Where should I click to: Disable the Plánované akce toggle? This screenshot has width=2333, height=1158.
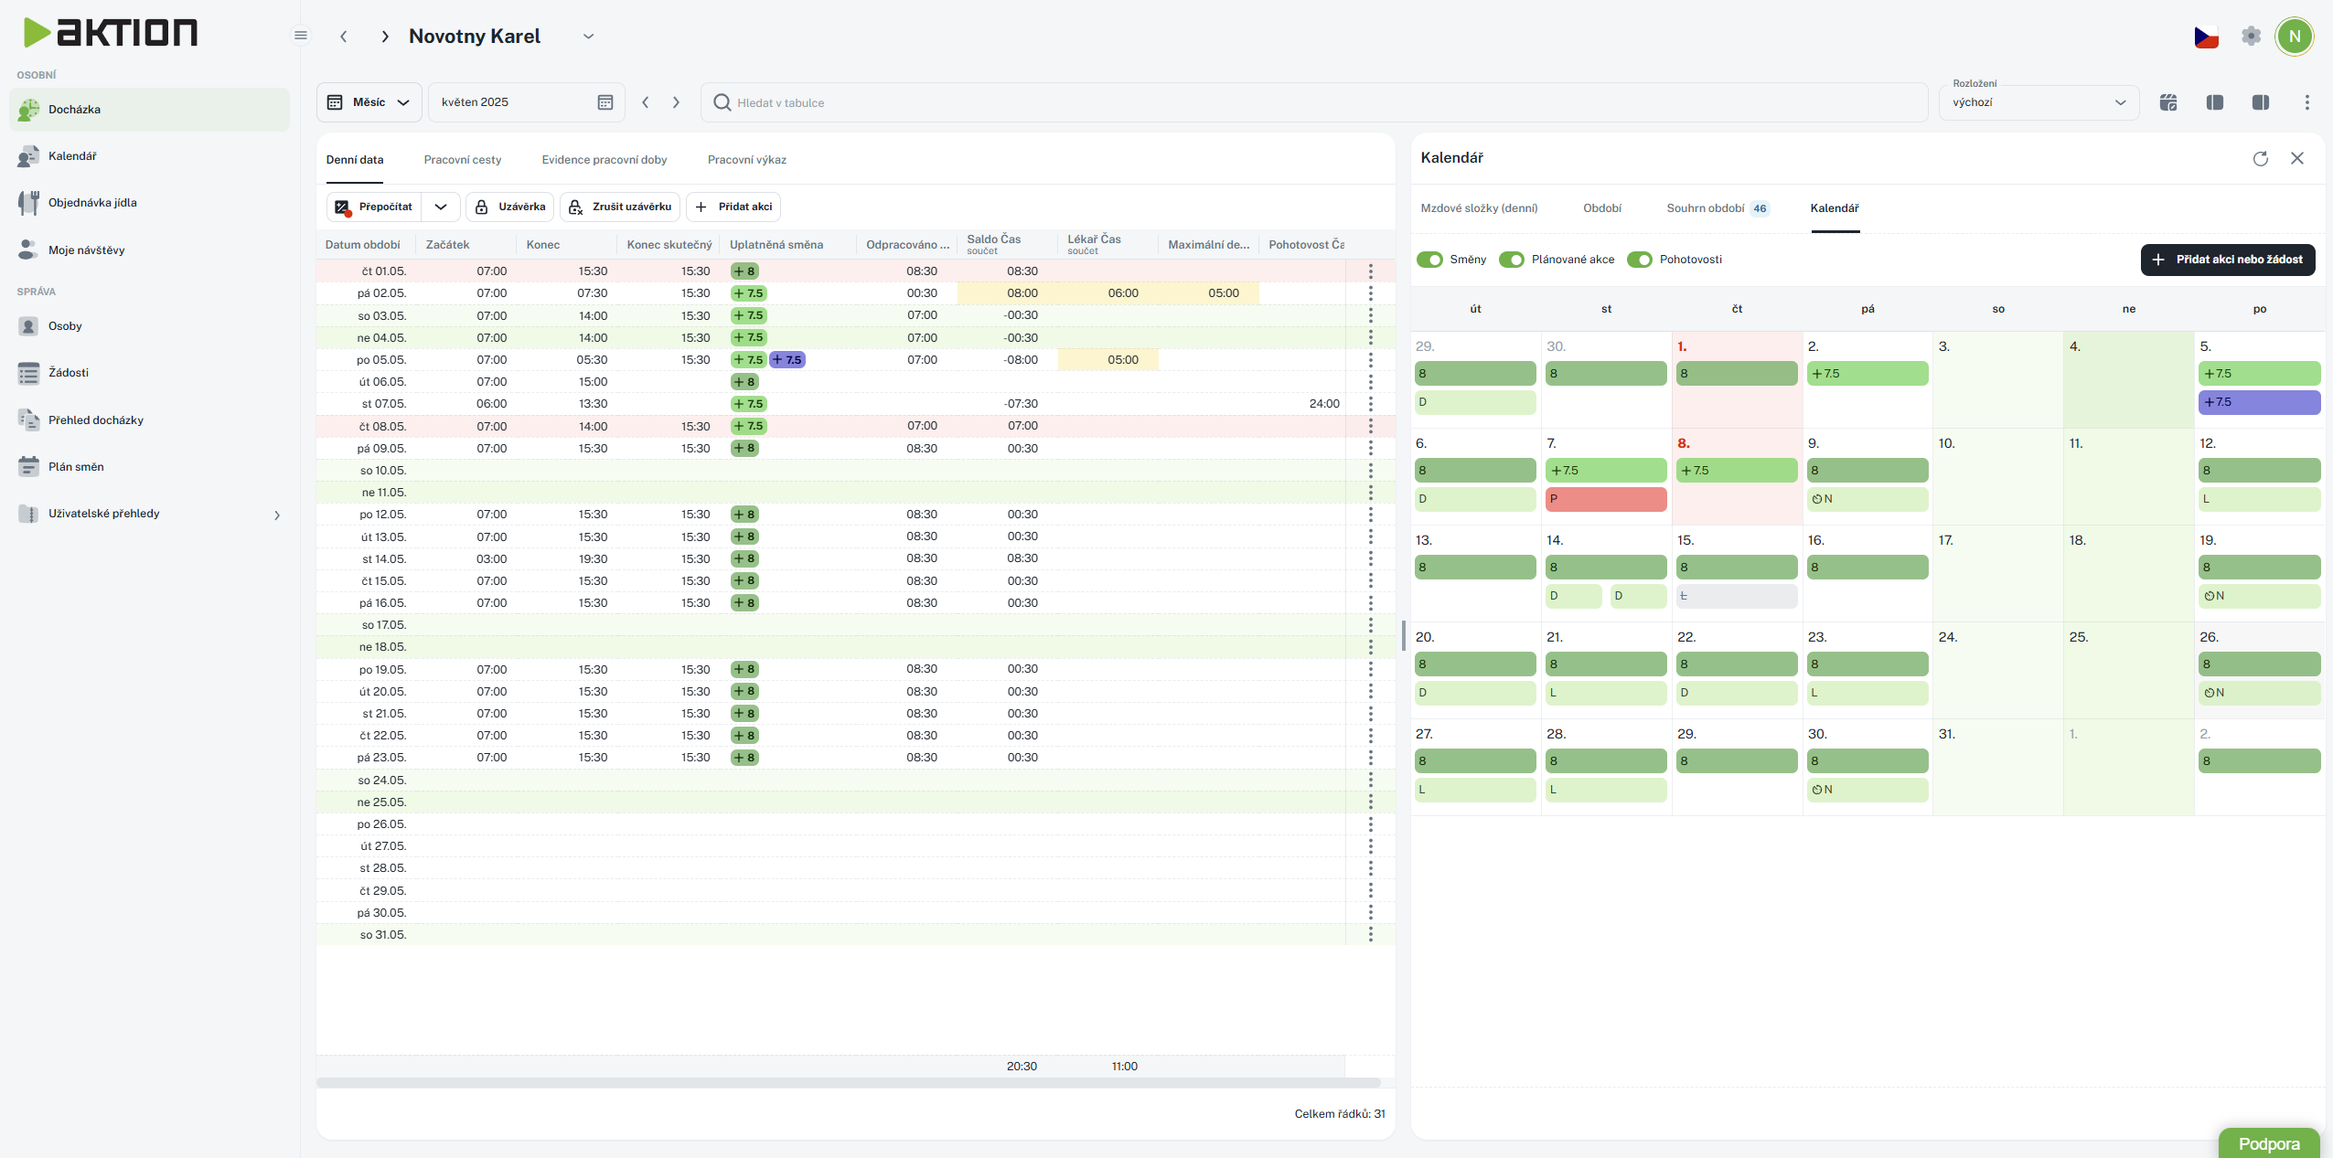(1512, 260)
